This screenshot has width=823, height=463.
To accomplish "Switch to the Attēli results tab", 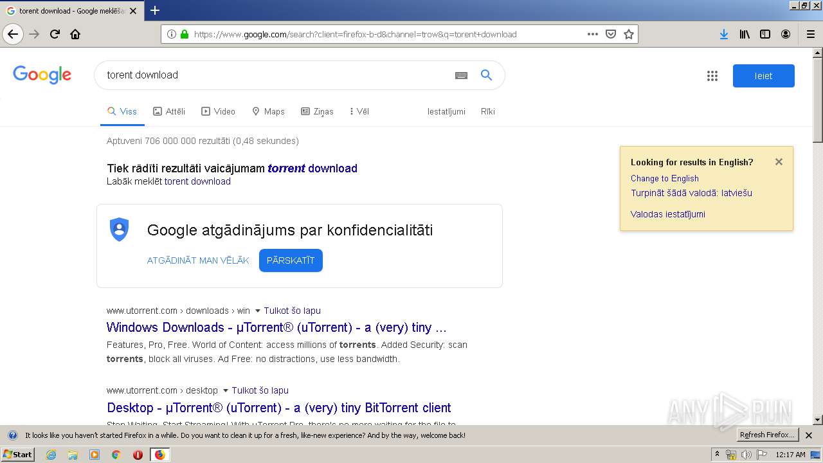I will point(169,111).
